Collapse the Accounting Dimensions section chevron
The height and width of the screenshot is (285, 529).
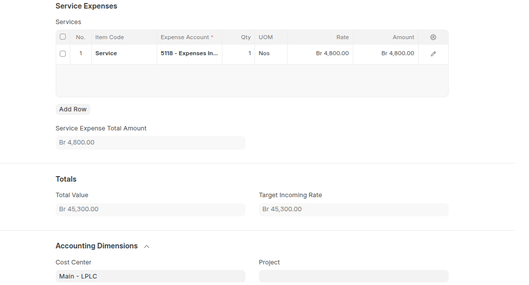point(147,246)
